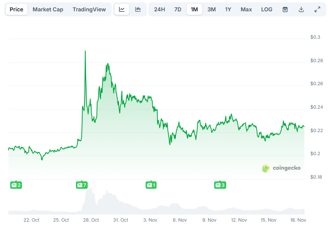Click the download chart data icon
Viewport: 328px width, 231px height.
click(x=301, y=9)
